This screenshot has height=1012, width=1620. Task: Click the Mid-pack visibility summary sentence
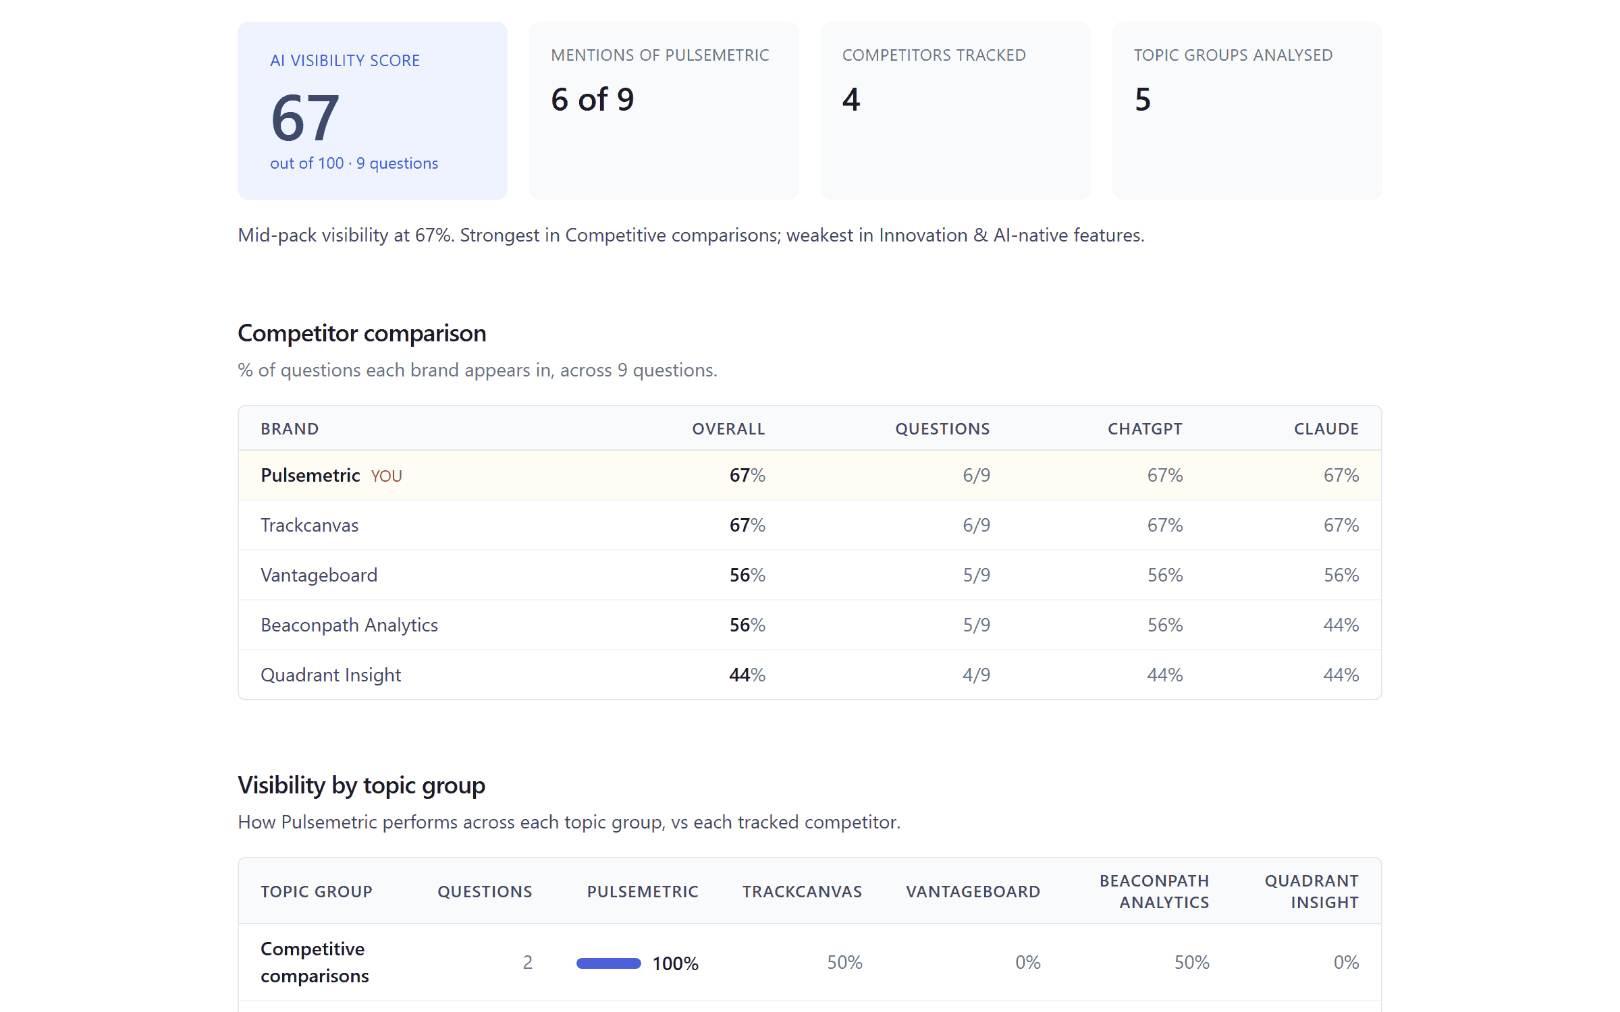point(691,235)
